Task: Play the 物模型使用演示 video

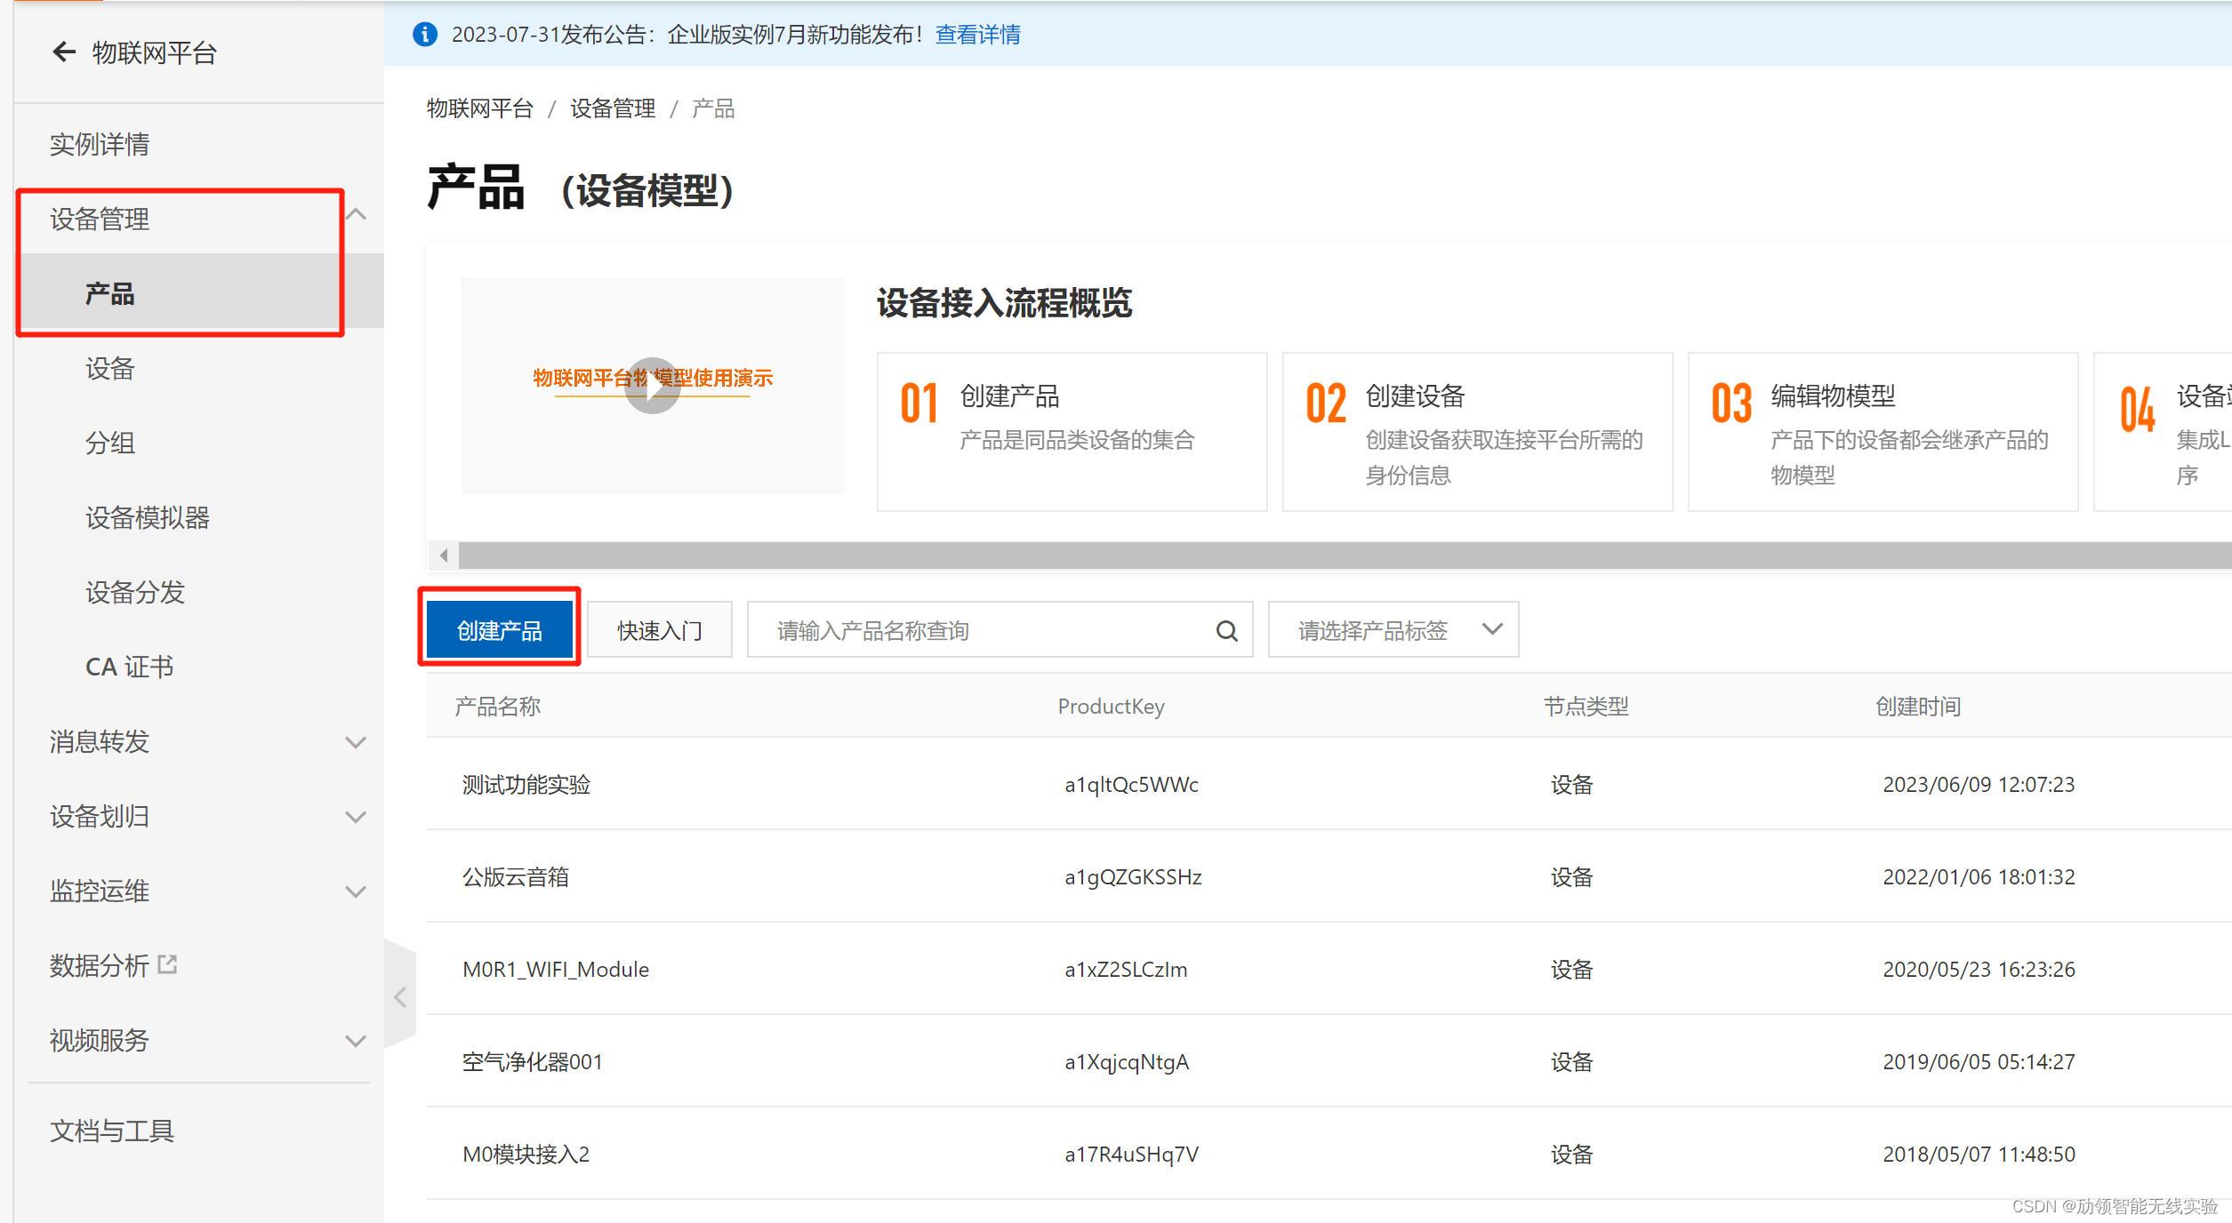Action: [x=652, y=386]
